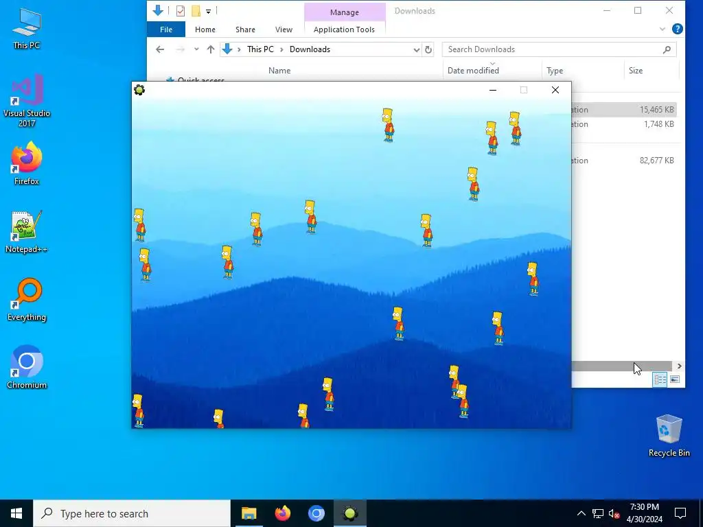Open Chromium from the taskbar

pyautogui.click(x=316, y=513)
